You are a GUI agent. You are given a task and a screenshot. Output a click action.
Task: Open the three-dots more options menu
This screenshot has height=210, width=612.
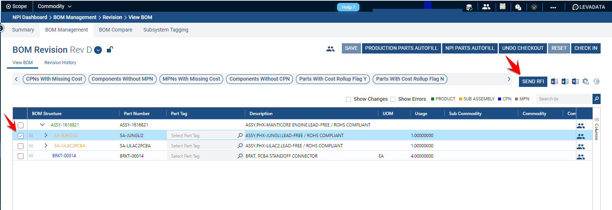point(553,7)
